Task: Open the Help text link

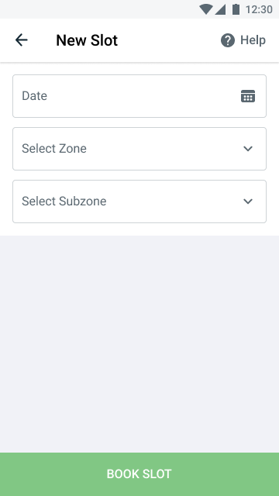Action: click(253, 40)
